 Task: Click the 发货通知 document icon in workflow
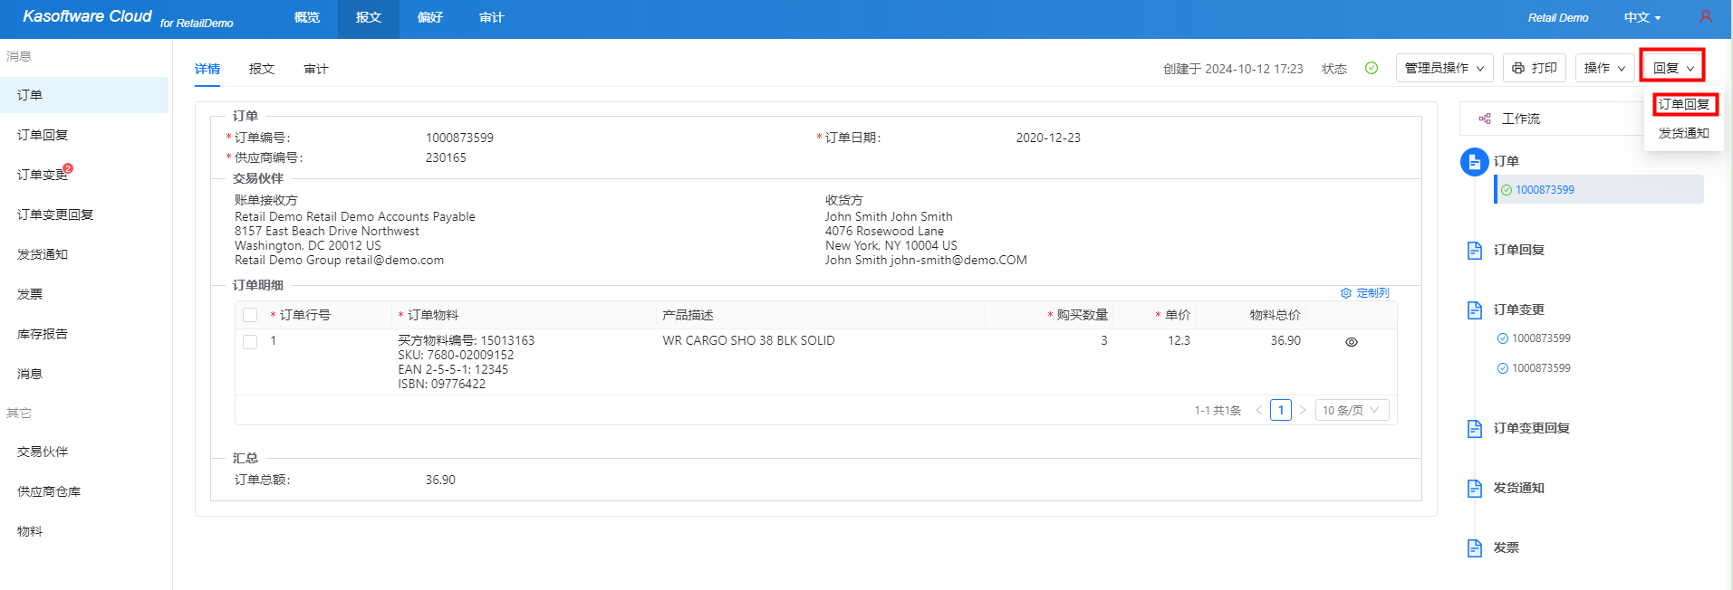(1474, 489)
